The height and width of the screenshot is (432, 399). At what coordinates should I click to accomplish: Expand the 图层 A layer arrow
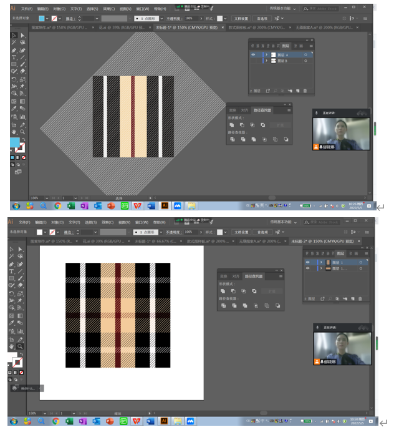pyautogui.click(x=267, y=55)
